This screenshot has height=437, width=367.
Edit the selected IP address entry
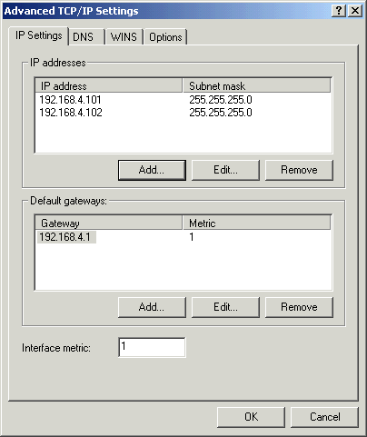tap(225, 170)
